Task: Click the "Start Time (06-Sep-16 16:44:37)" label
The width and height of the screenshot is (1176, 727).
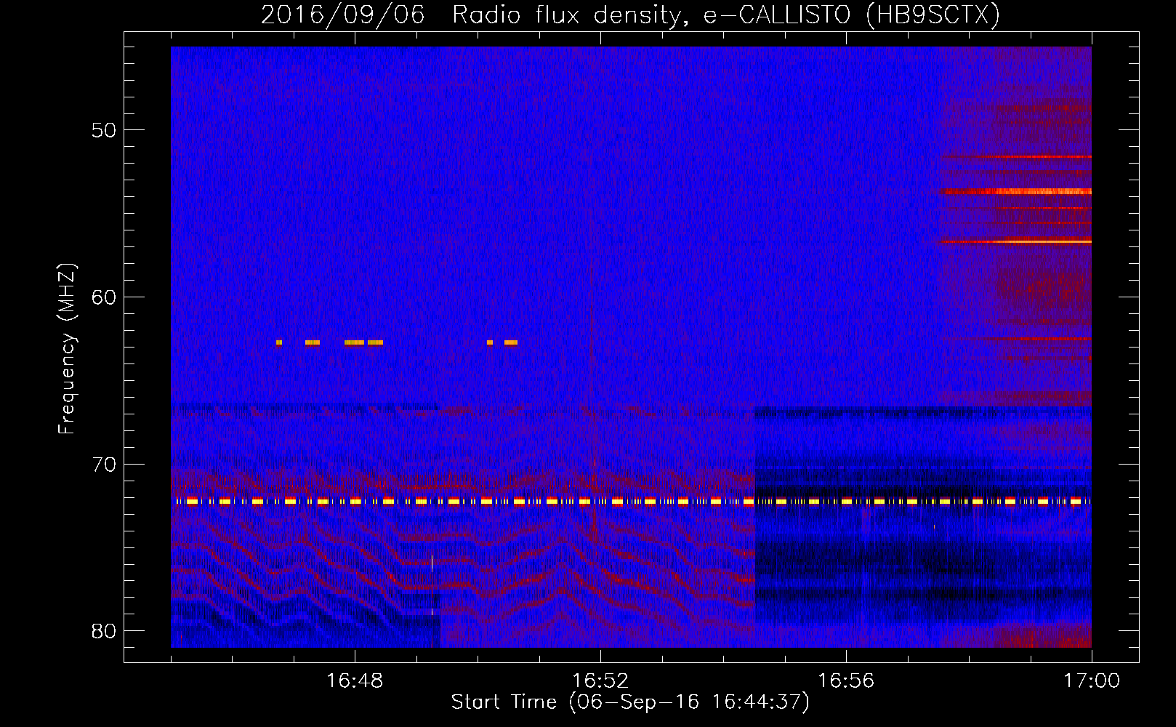Action: (x=630, y=702)
